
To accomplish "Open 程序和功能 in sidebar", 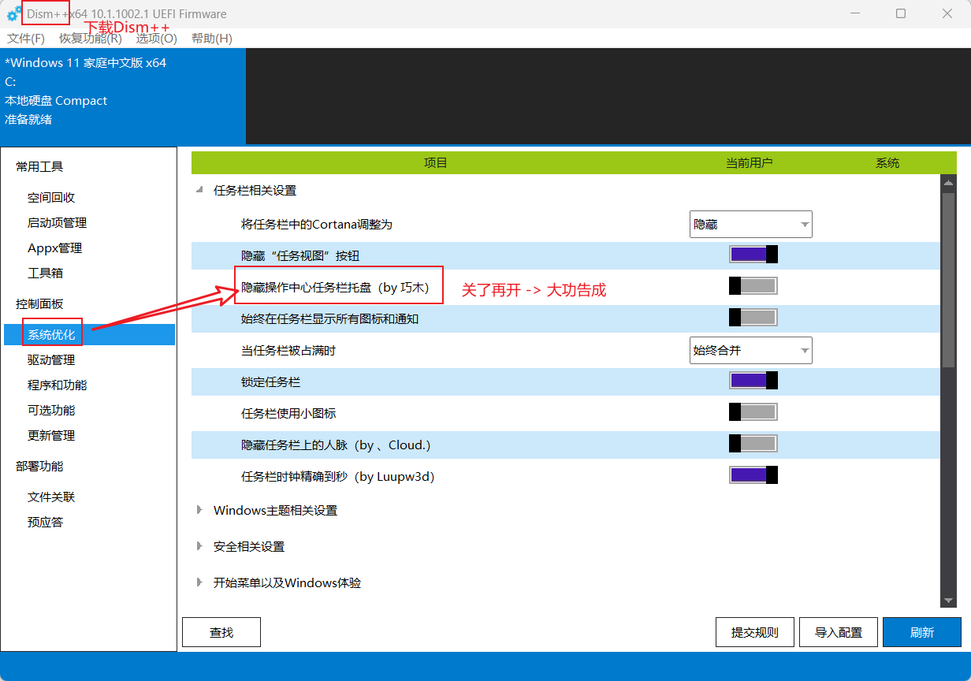I will tap(57, 385).
